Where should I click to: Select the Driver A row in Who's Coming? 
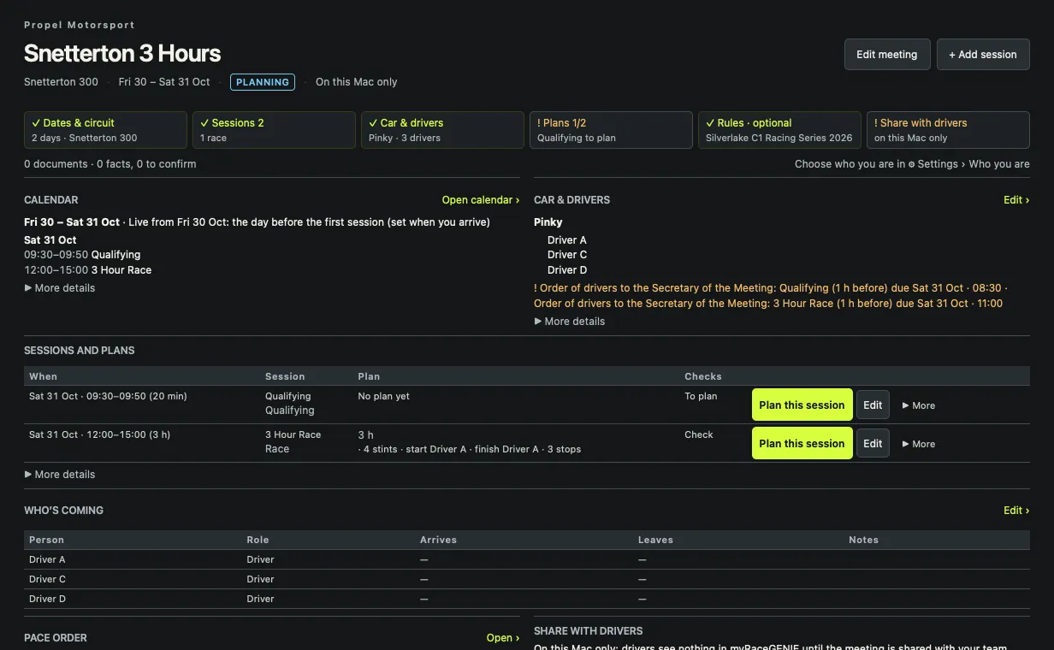[527, 560]
